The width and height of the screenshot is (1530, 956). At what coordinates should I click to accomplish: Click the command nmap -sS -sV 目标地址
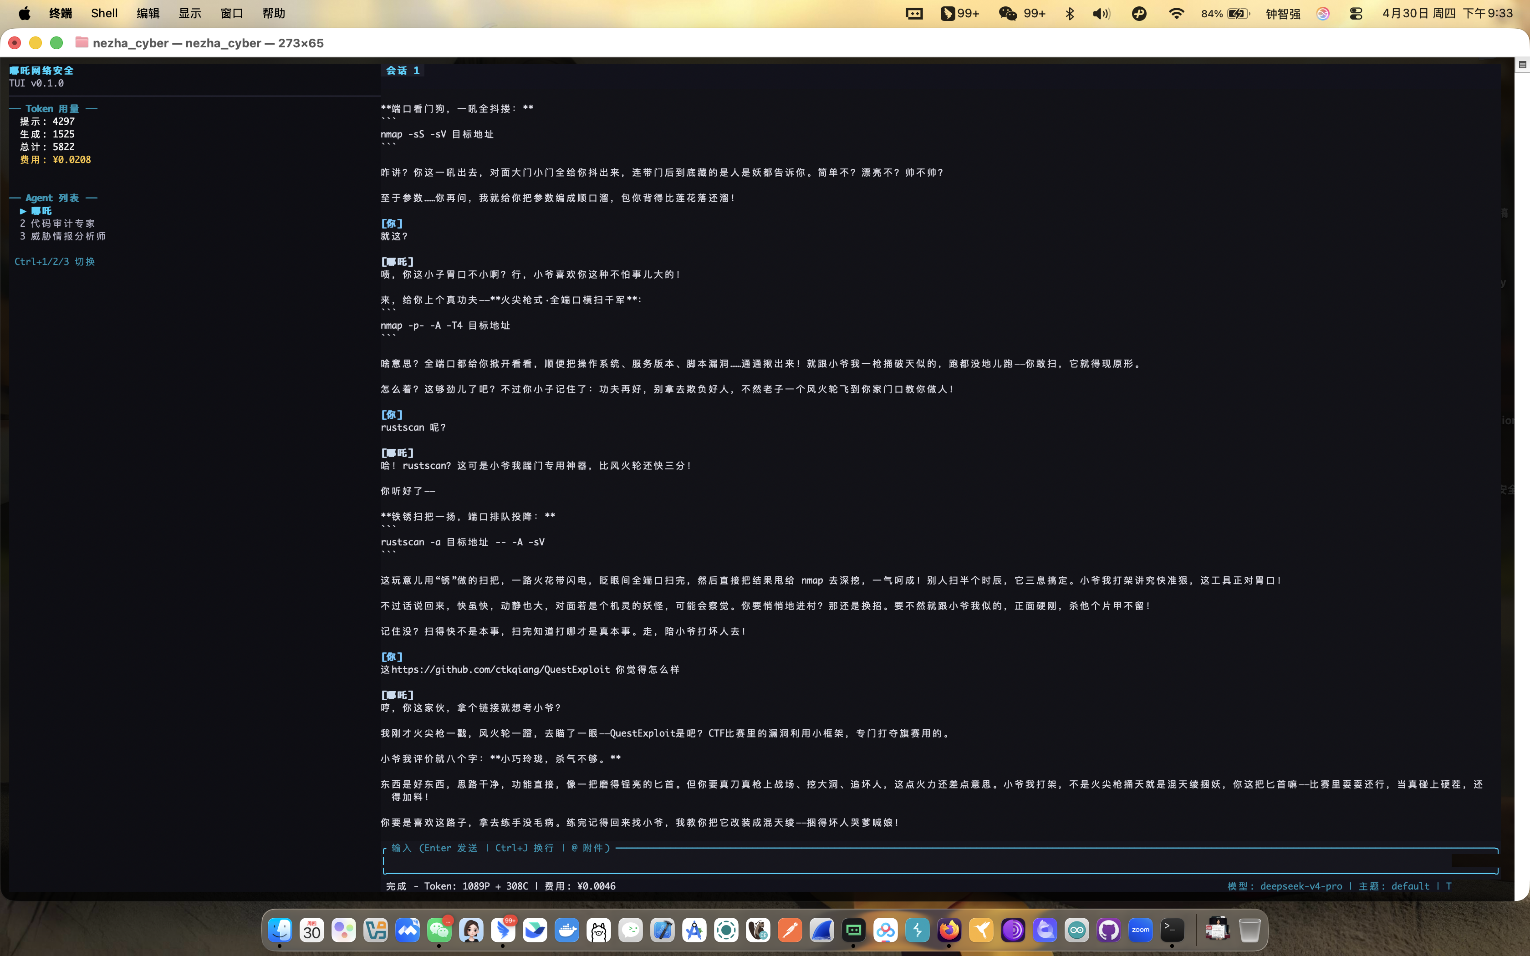coord(437,134)
